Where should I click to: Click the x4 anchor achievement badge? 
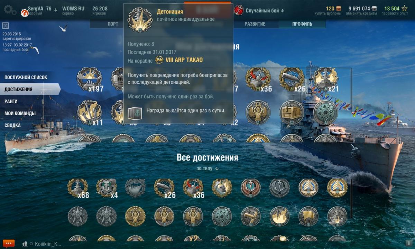[106, 188]
